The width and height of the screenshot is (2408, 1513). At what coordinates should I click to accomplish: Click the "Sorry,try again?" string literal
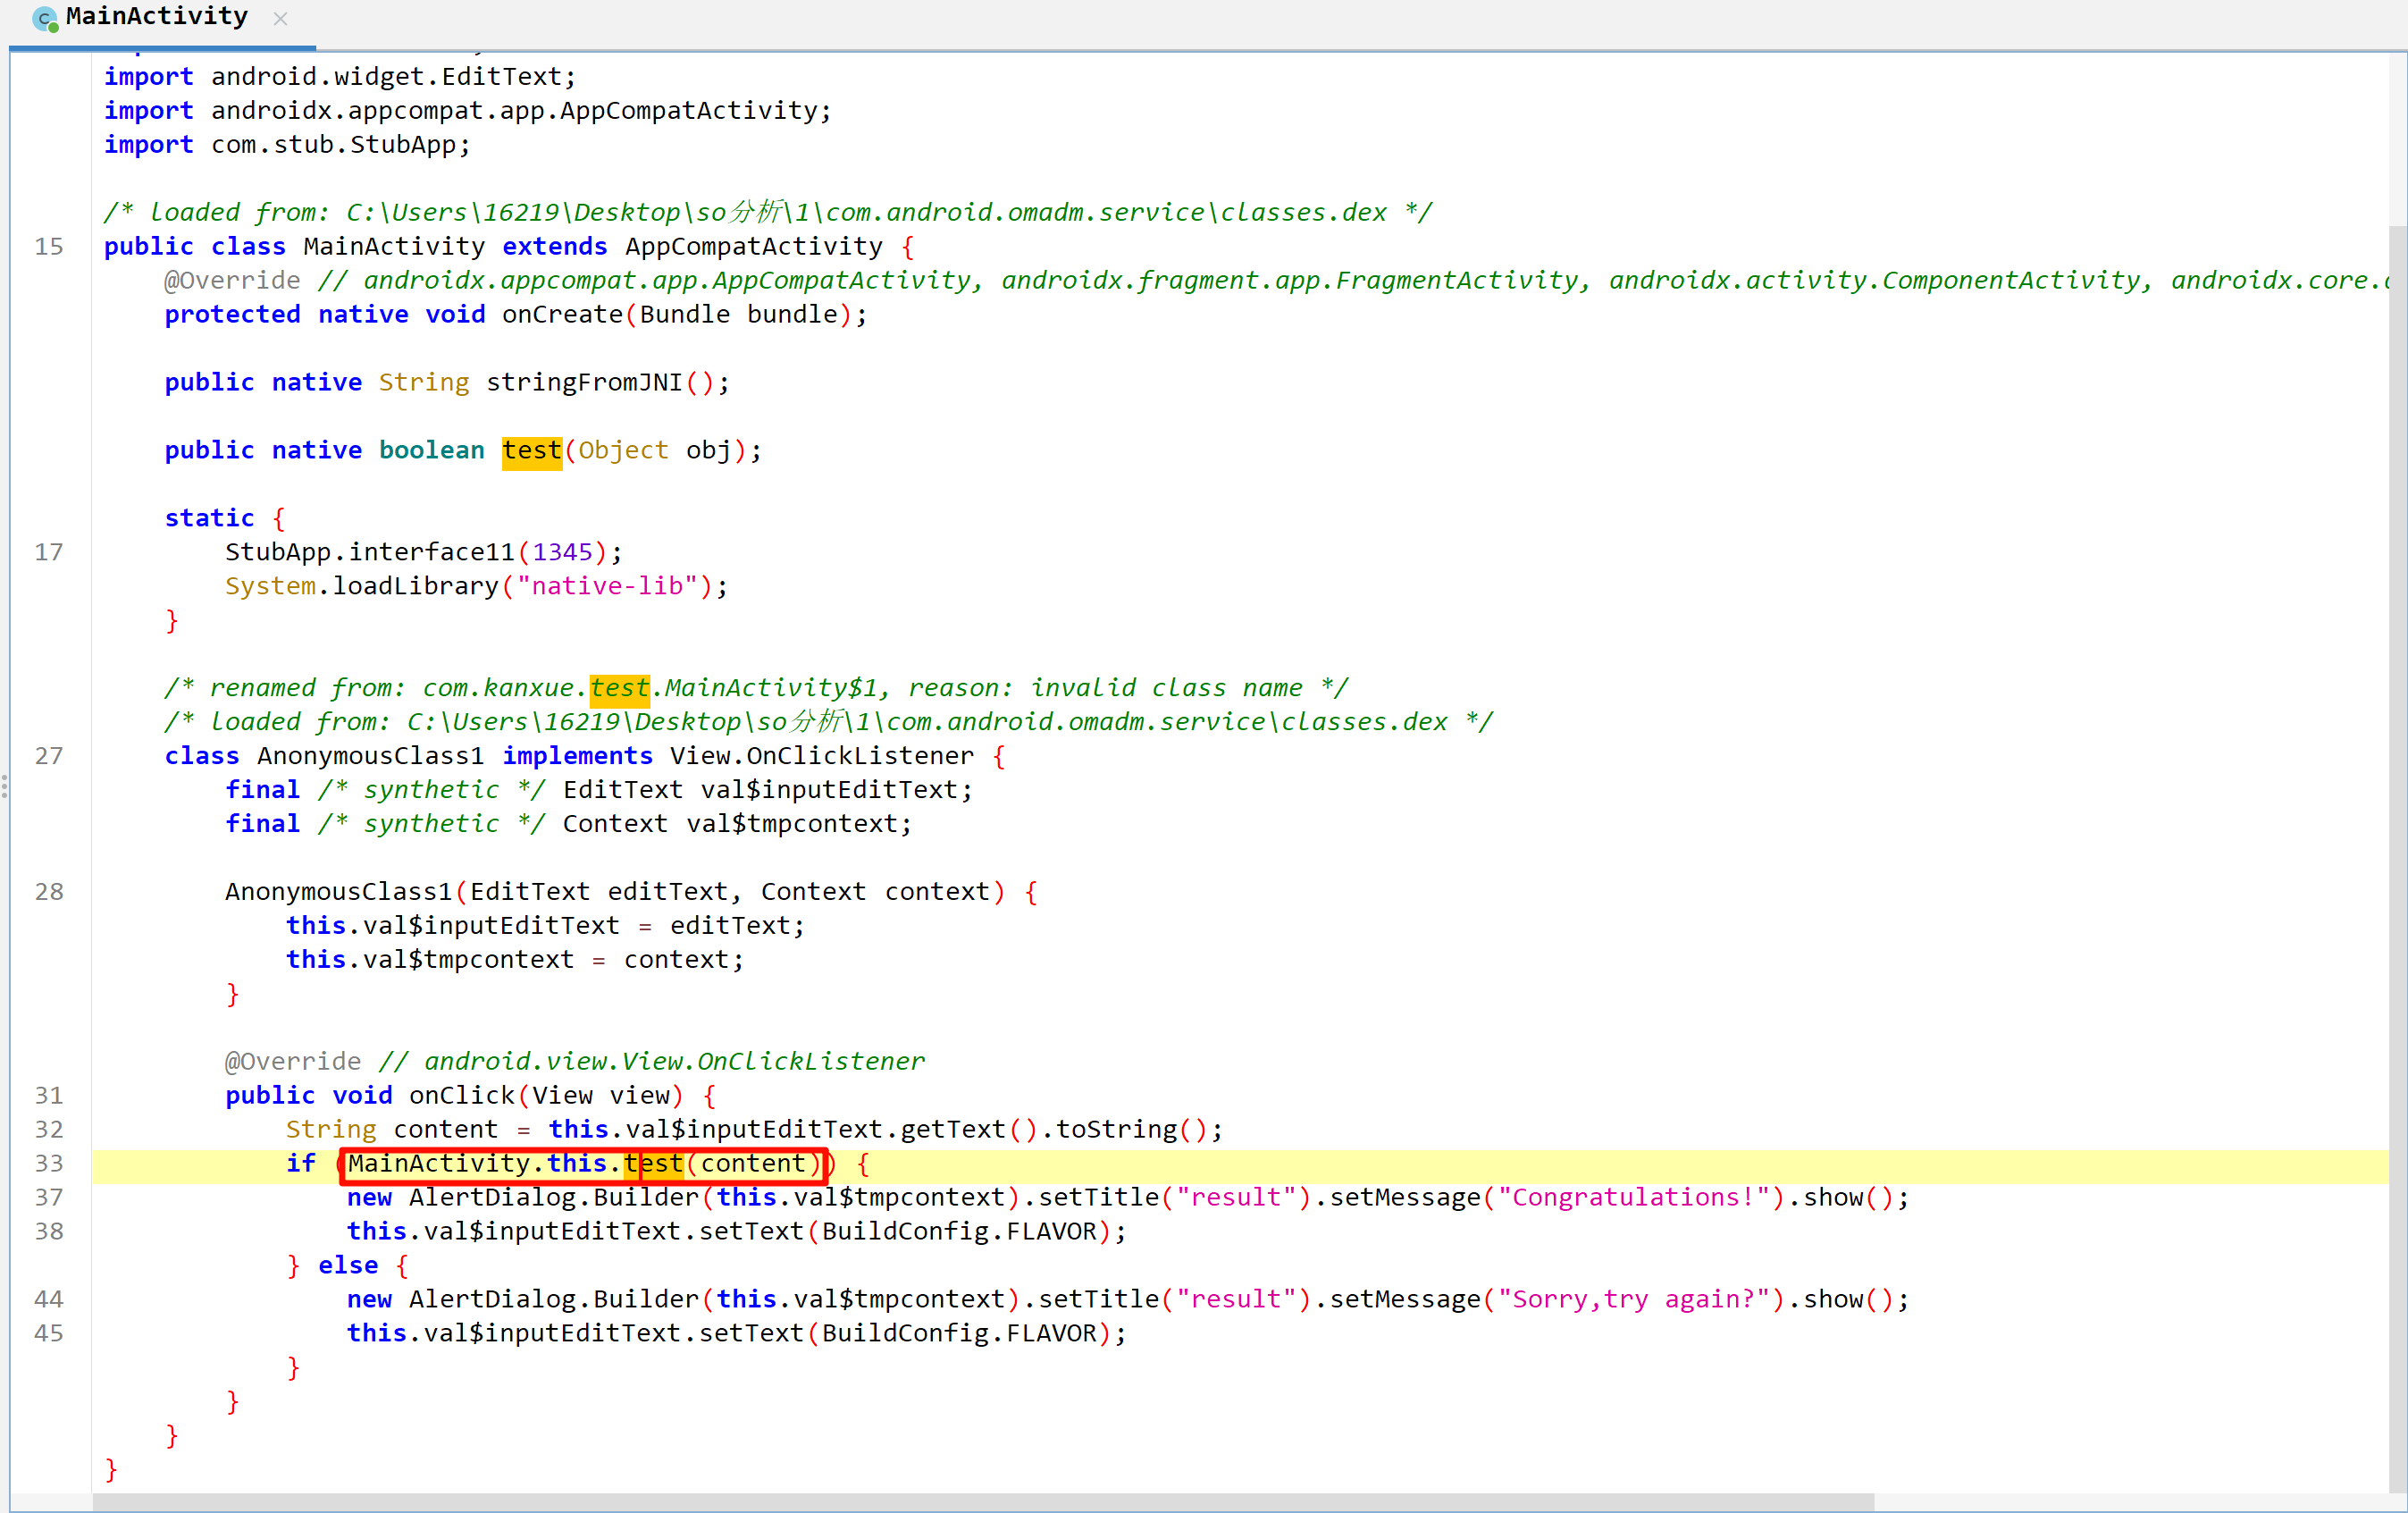coord(1634,1300)
